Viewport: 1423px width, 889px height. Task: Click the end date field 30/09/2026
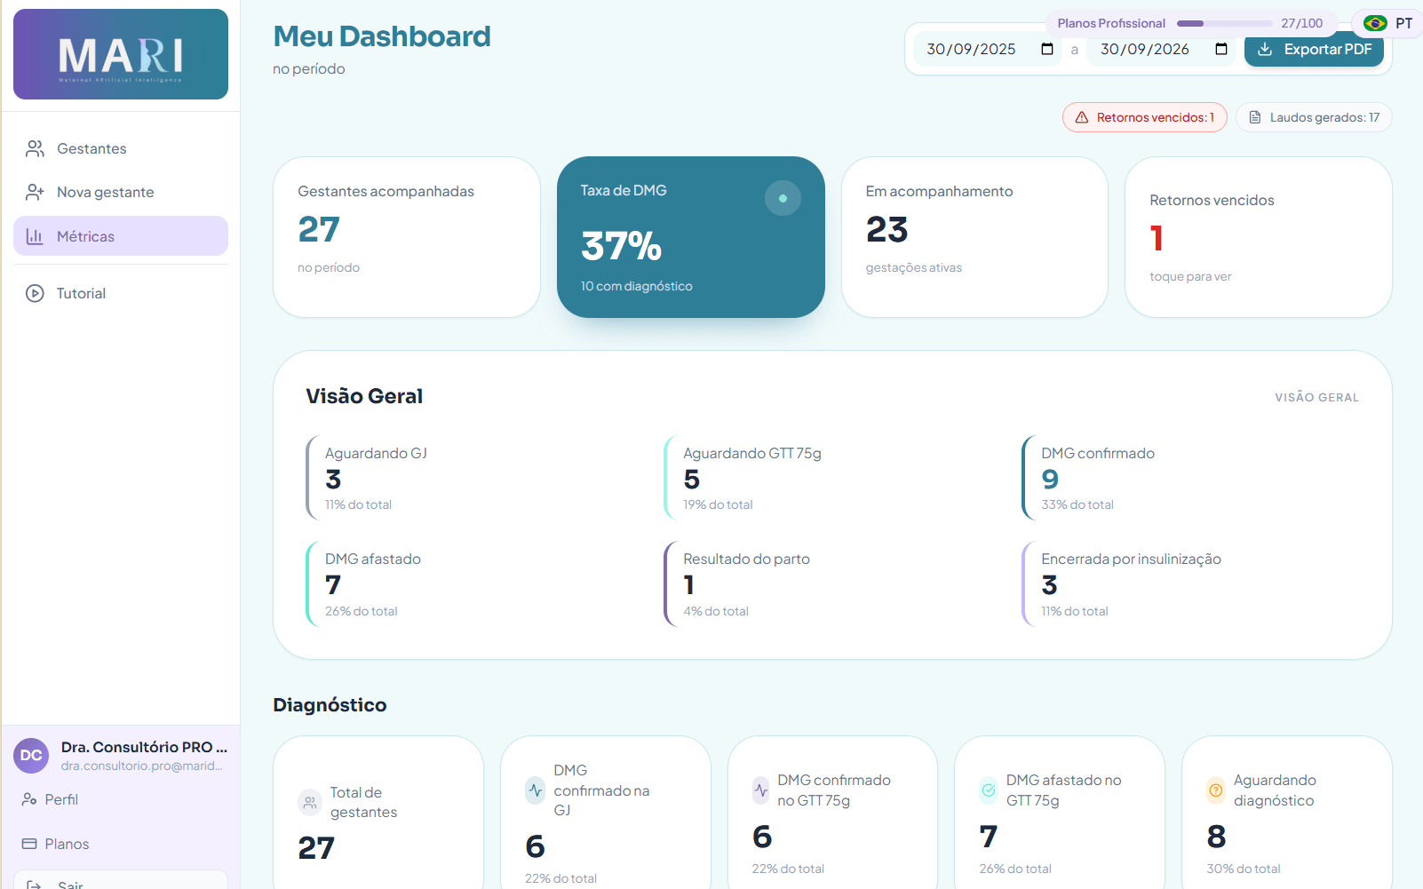(1161, 49)
